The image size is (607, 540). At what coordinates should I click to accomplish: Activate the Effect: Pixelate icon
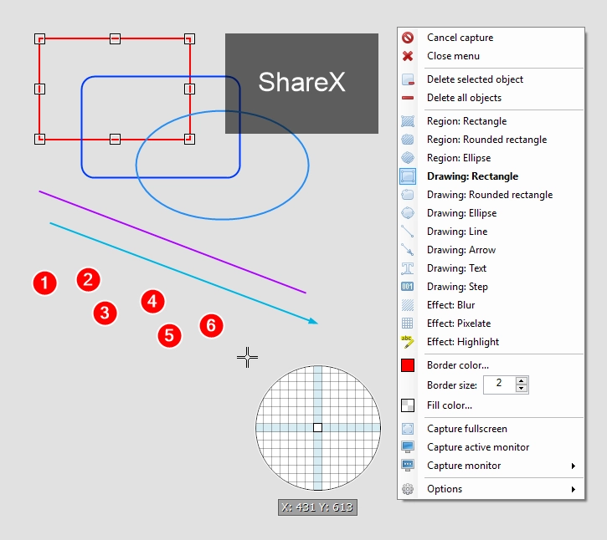[x=407, y=323]
